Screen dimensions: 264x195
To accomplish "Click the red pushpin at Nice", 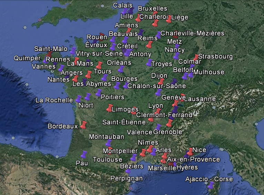I will pyautogui.click(x=190, y=152).
